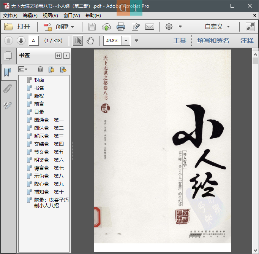Screen dimensions: 259x254
Task: Jump to the 版权 bookmark
Action: pos(39,96)
